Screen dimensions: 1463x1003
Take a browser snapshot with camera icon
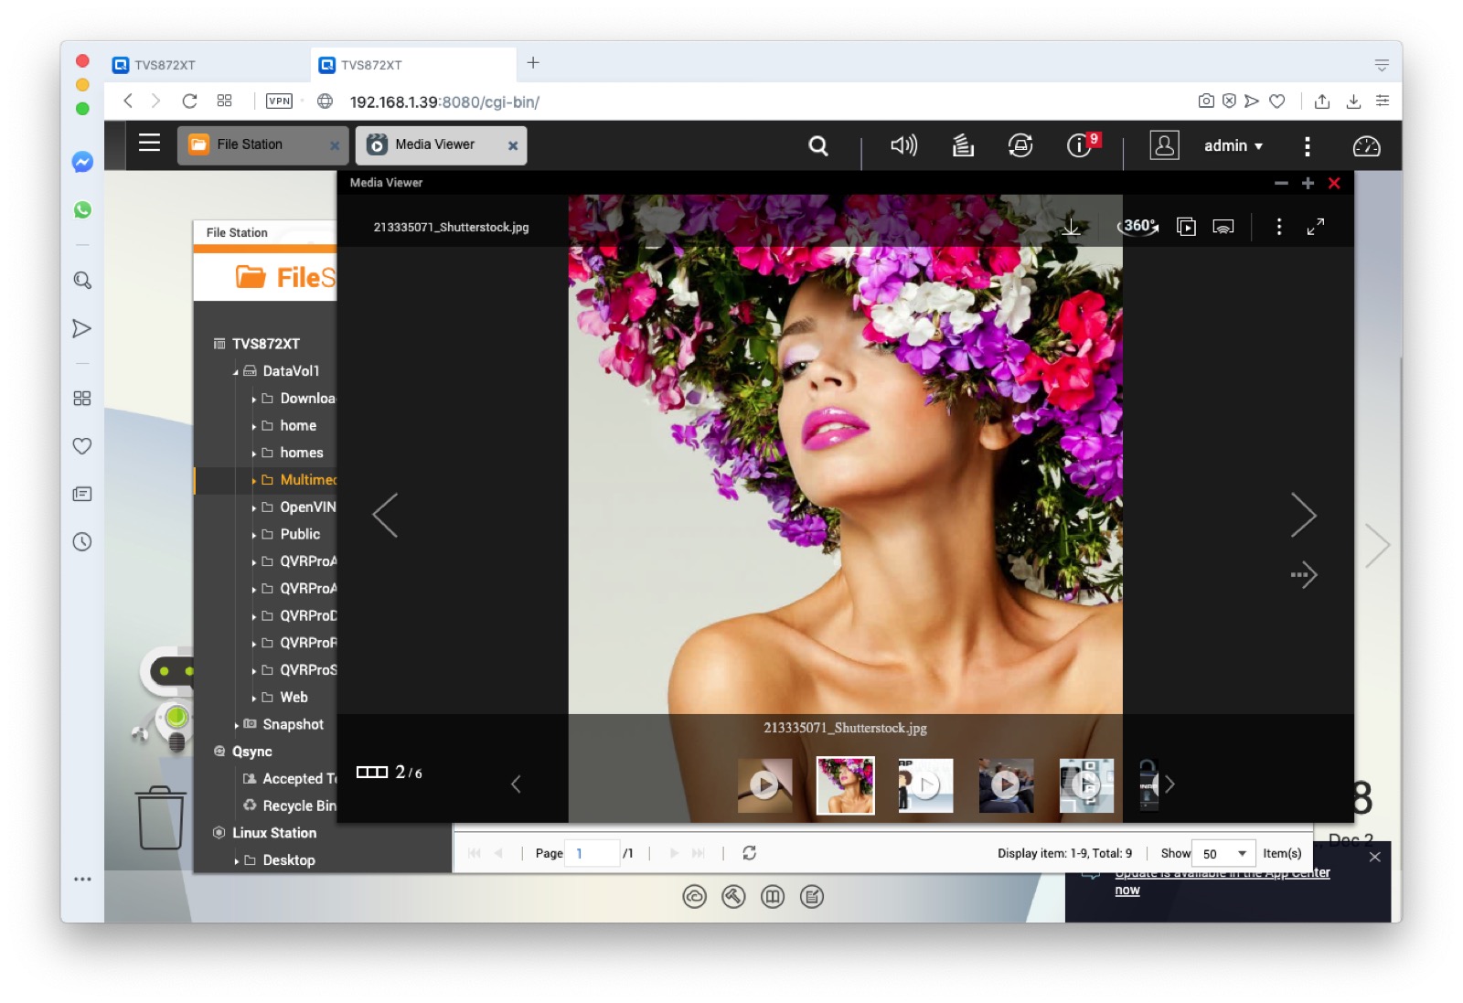(x=1206, y=101)
